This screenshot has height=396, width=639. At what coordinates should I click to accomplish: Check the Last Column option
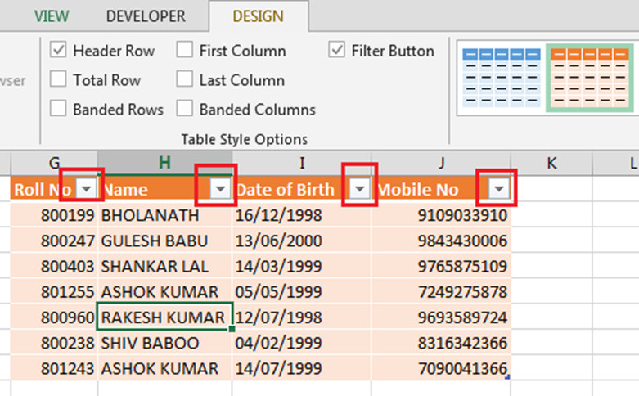coord(185,80)
